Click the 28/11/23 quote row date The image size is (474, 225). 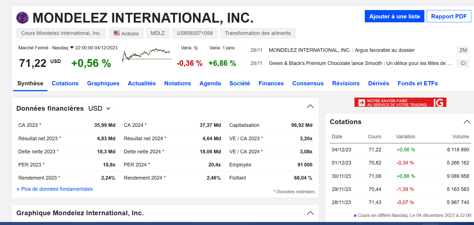[x=341, y=202]
